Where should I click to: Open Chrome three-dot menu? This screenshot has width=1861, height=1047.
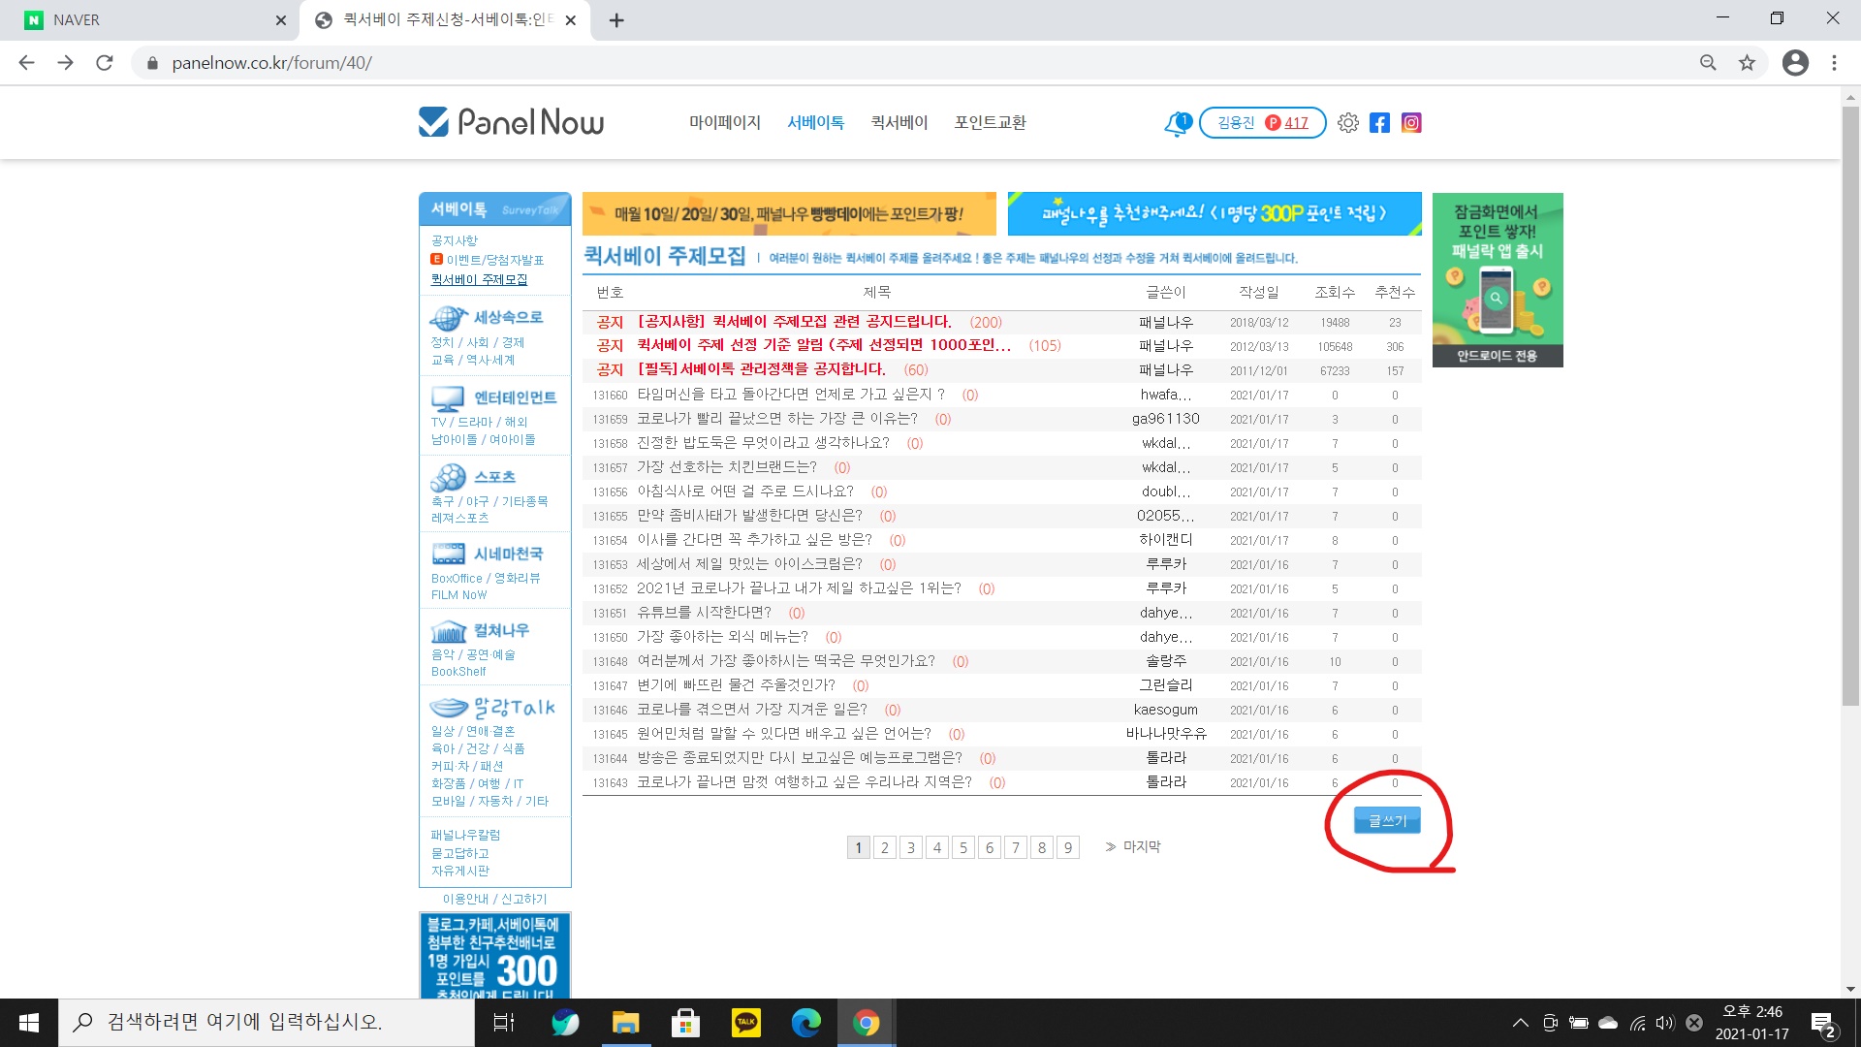pos(1834,63)
